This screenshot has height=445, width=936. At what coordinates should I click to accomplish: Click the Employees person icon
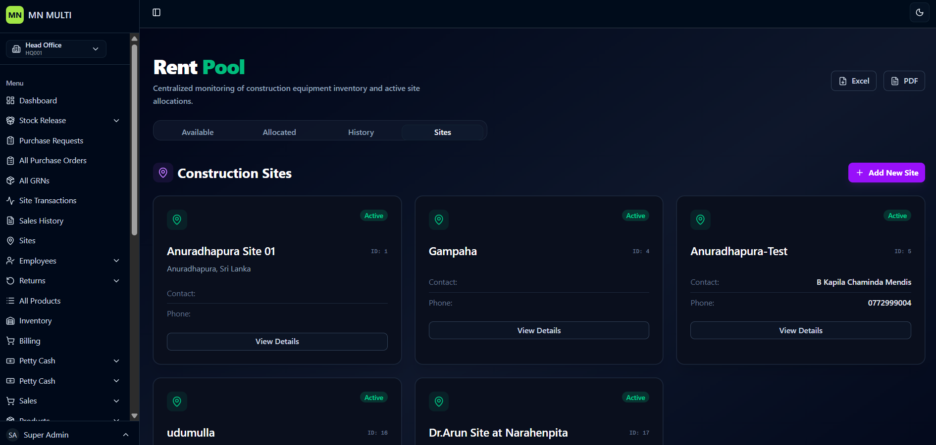coord(10,261)
